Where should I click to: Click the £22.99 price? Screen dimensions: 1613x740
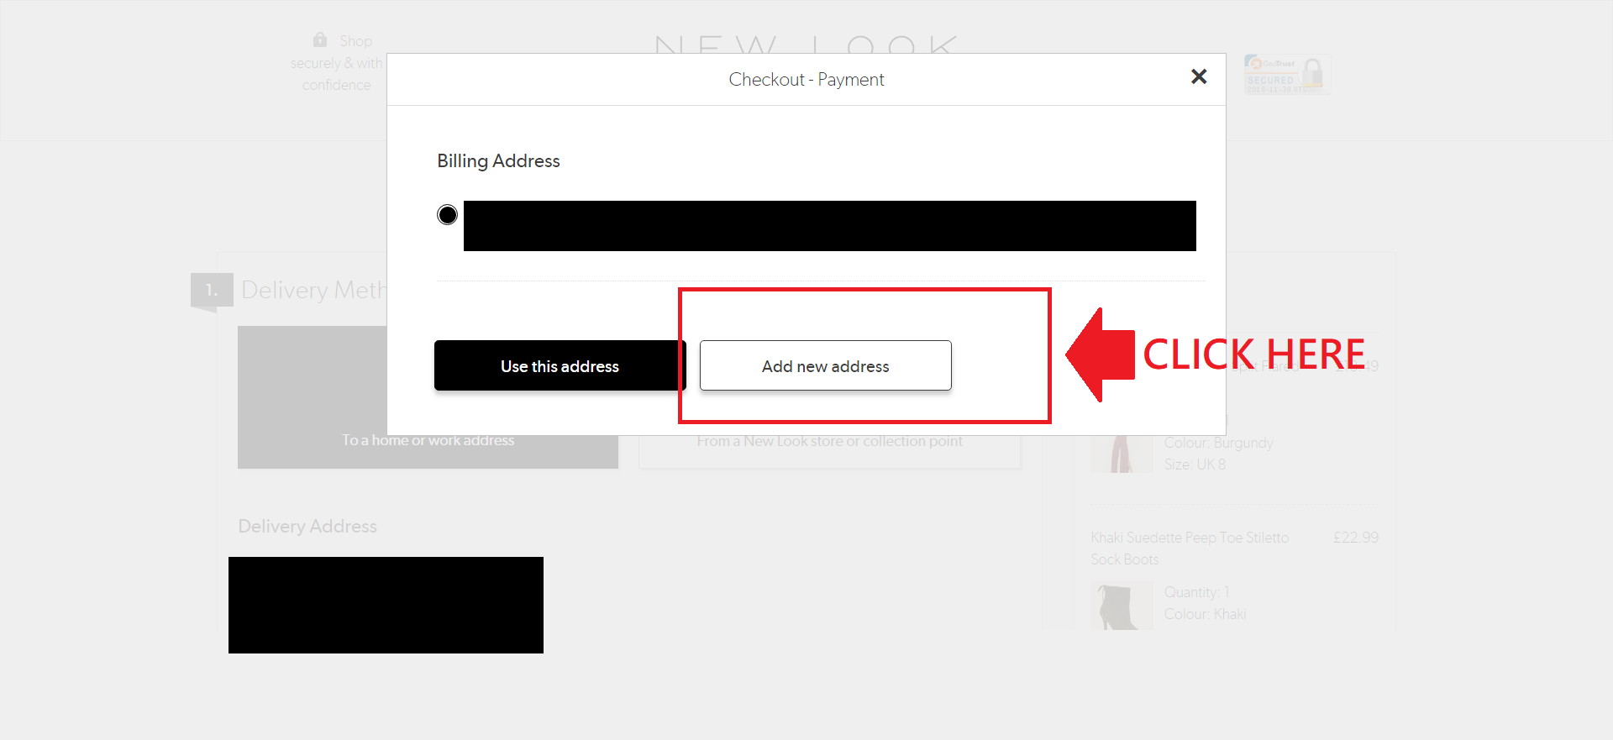[1355, 538]
